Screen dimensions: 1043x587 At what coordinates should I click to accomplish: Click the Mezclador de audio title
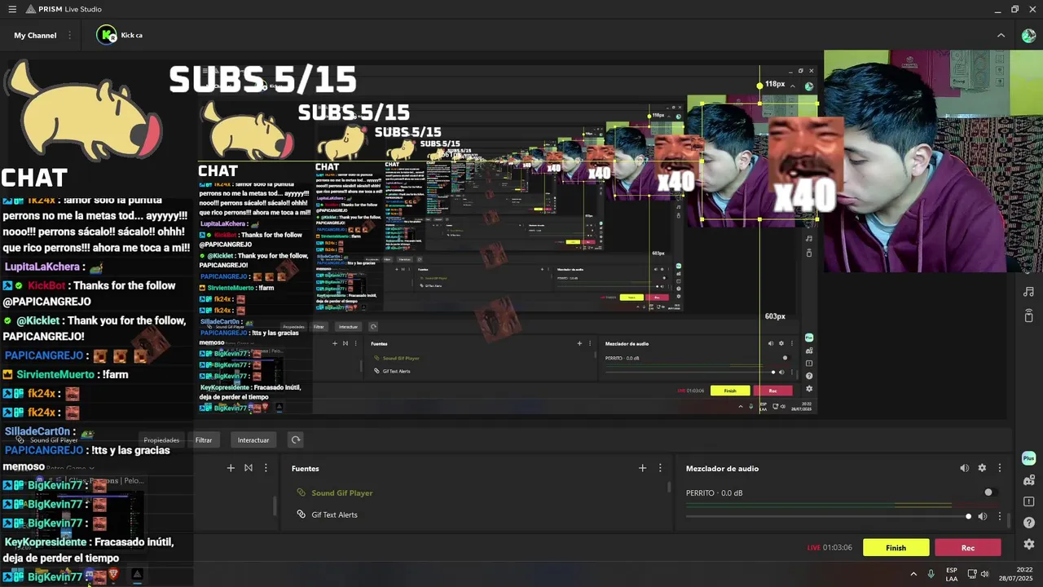(x=722, y=469)
